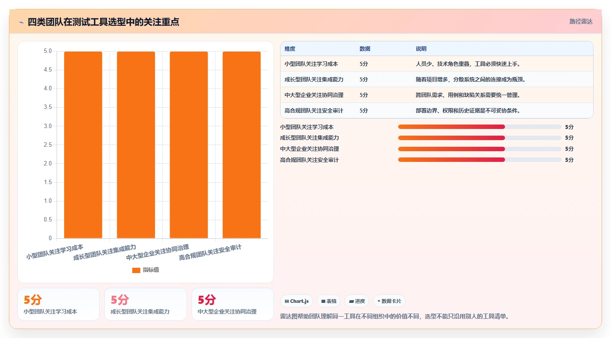This screenshot has height=338, width=611.
Task: Click the 中大型企业关注协同治理 label beside its progress bar
Action: point(310,149)
